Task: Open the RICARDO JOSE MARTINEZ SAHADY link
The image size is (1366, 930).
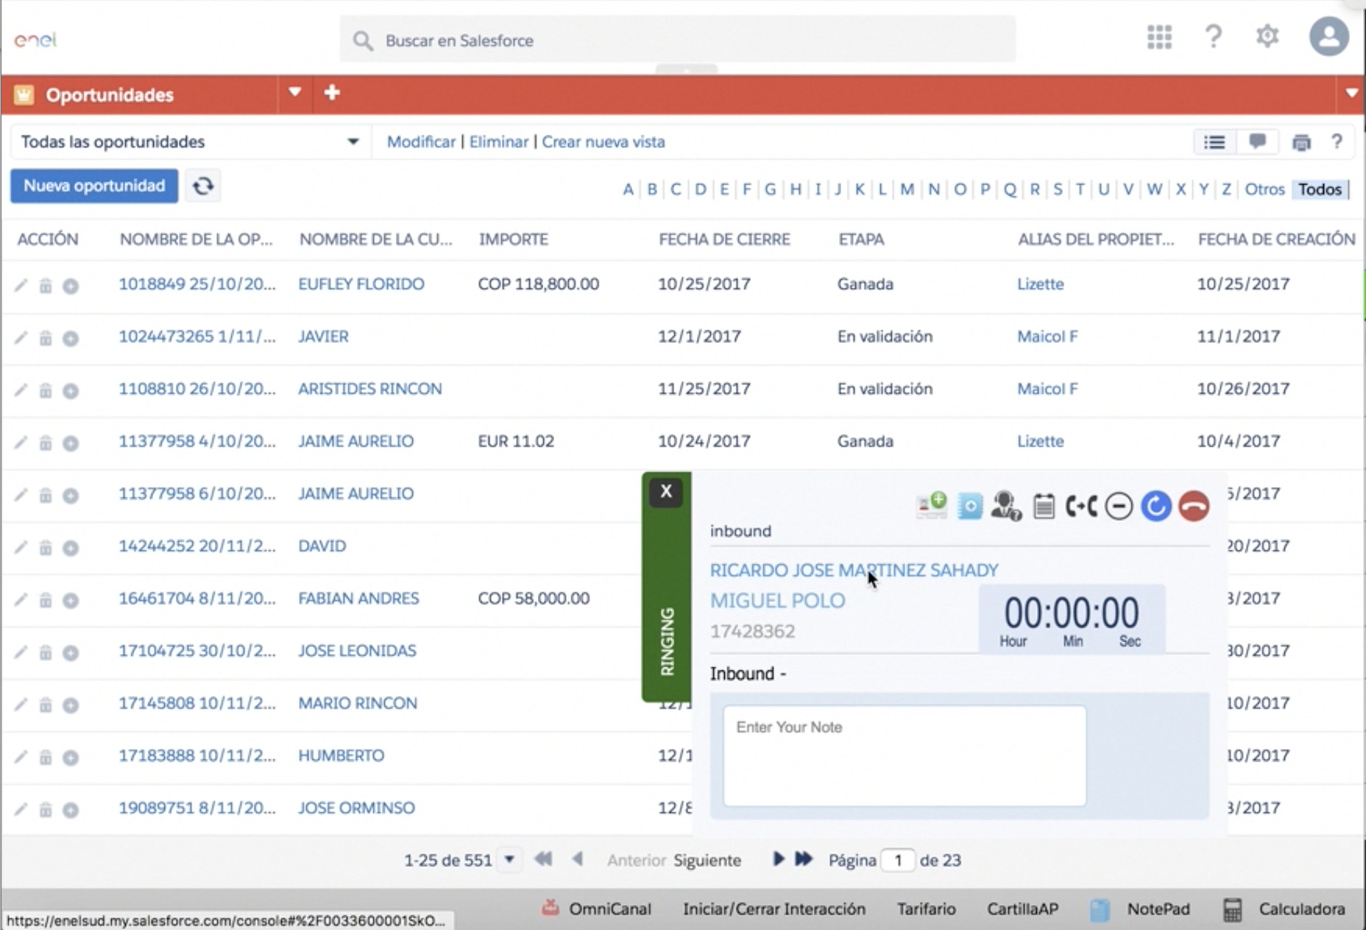Action: click(x=854, y=570)
